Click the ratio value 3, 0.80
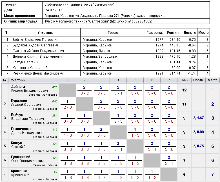220x182 pixels. click(x=198, y=132)
